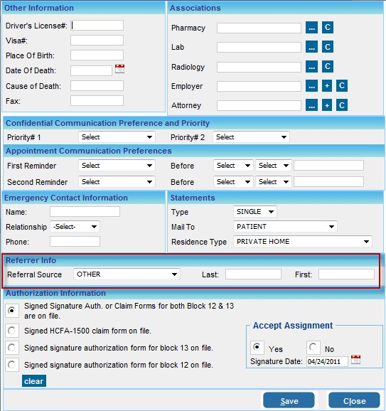The height and width of the screenshot is (411, 386).
Task: Open the Statements Type SINGLE dropdown
Action: [x=255, y=211]
